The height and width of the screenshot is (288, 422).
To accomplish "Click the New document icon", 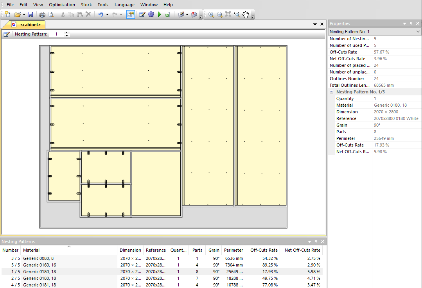I will point(8,14).
